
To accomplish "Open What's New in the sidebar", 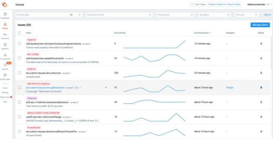I will (5, 97).
